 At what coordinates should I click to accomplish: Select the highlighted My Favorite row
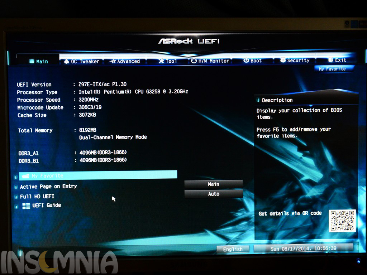pos(98,175)
